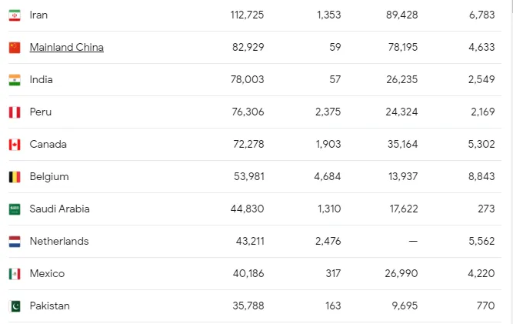Select the Iran country name

tap(38, 15)
